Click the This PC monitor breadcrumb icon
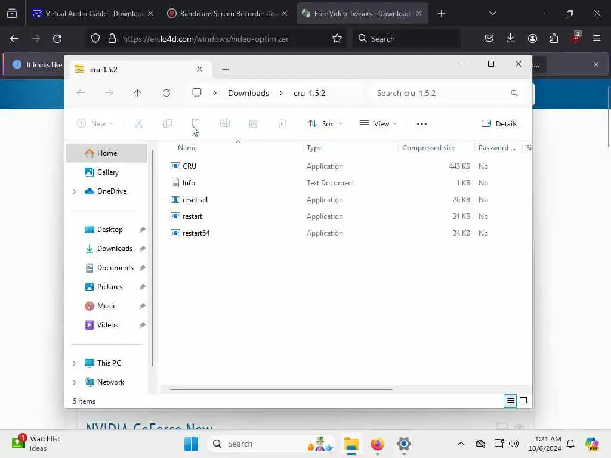Image resolution: width=611 pixels, height=458 pixels. coord(197,93)
